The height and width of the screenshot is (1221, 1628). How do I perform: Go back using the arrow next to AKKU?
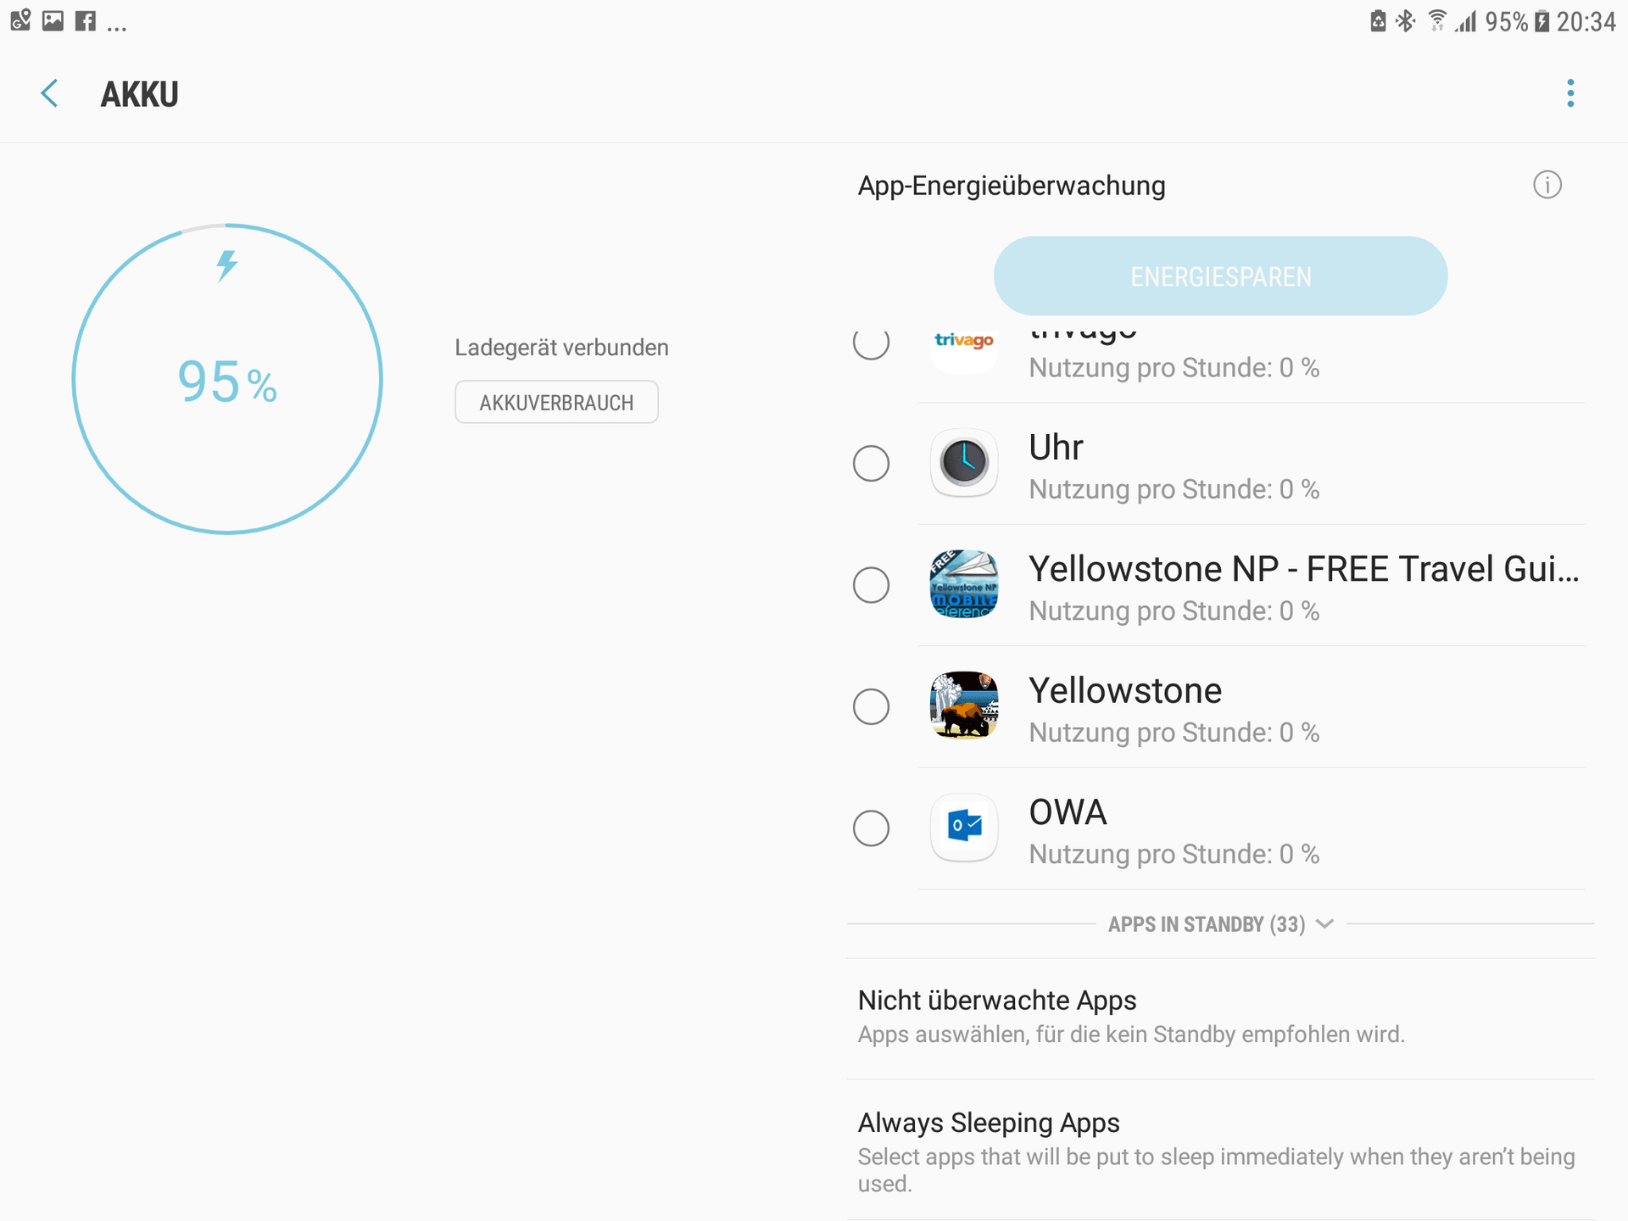click(50, 93)
